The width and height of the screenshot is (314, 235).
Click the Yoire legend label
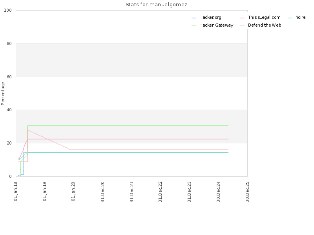301,17
